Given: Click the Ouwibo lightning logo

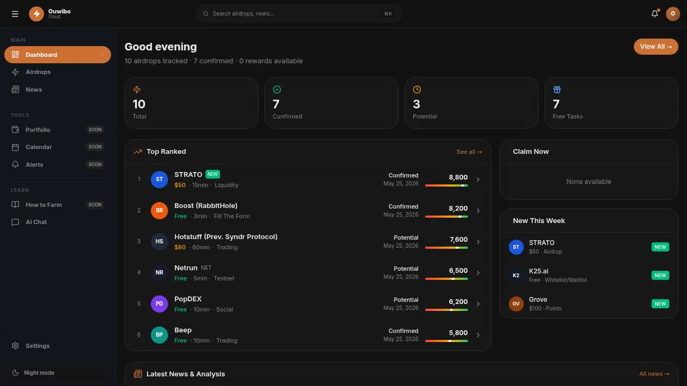Looking at the screenshot, I should pos(36,14).
